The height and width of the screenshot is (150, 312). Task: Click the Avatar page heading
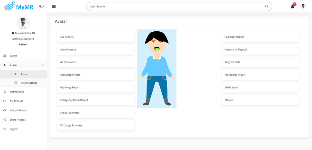tap(61, 22)
